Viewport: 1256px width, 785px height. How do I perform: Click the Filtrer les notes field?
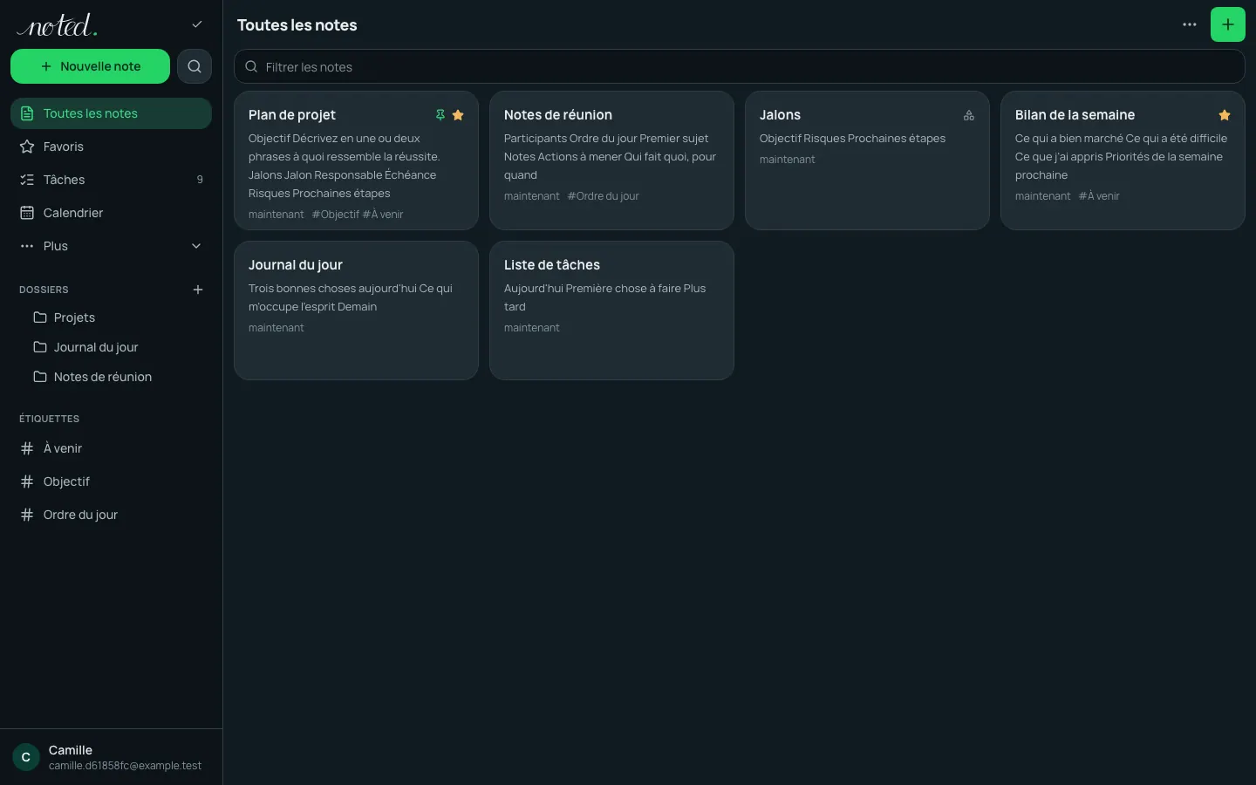(739, 66)
